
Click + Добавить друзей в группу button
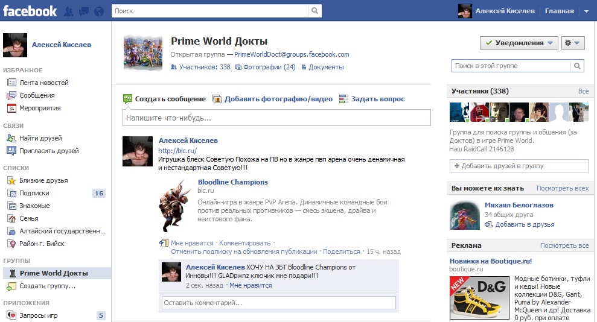519,166
